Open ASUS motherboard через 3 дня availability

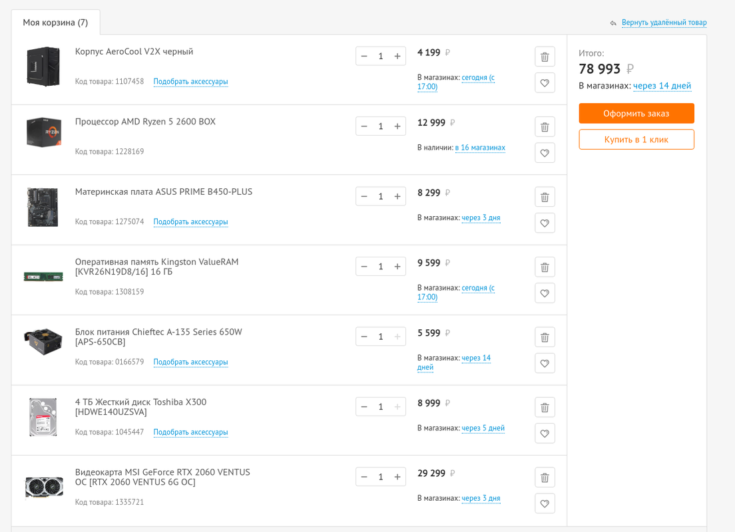click(481, 217)
